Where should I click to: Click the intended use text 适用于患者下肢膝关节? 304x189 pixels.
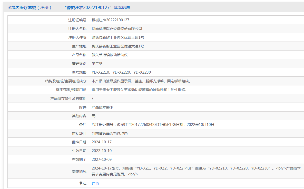140,90
